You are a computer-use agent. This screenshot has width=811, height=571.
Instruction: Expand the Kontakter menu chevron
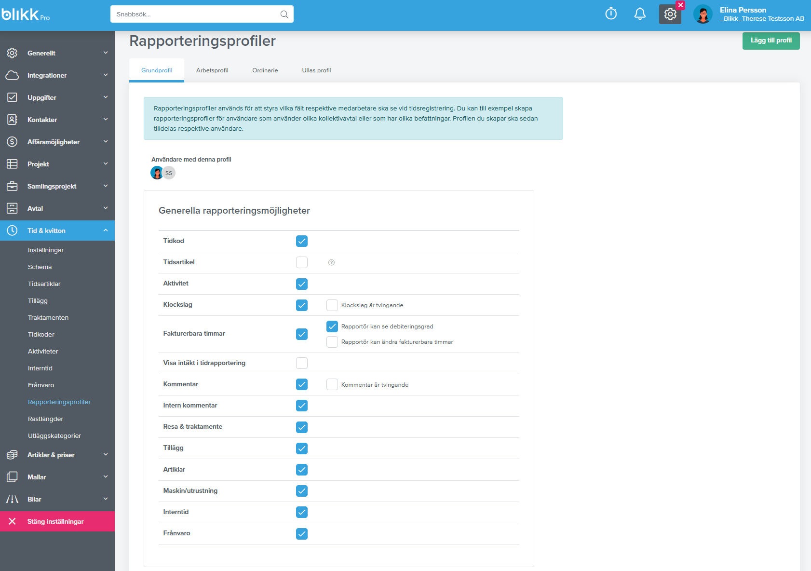(x=106, y=119)
